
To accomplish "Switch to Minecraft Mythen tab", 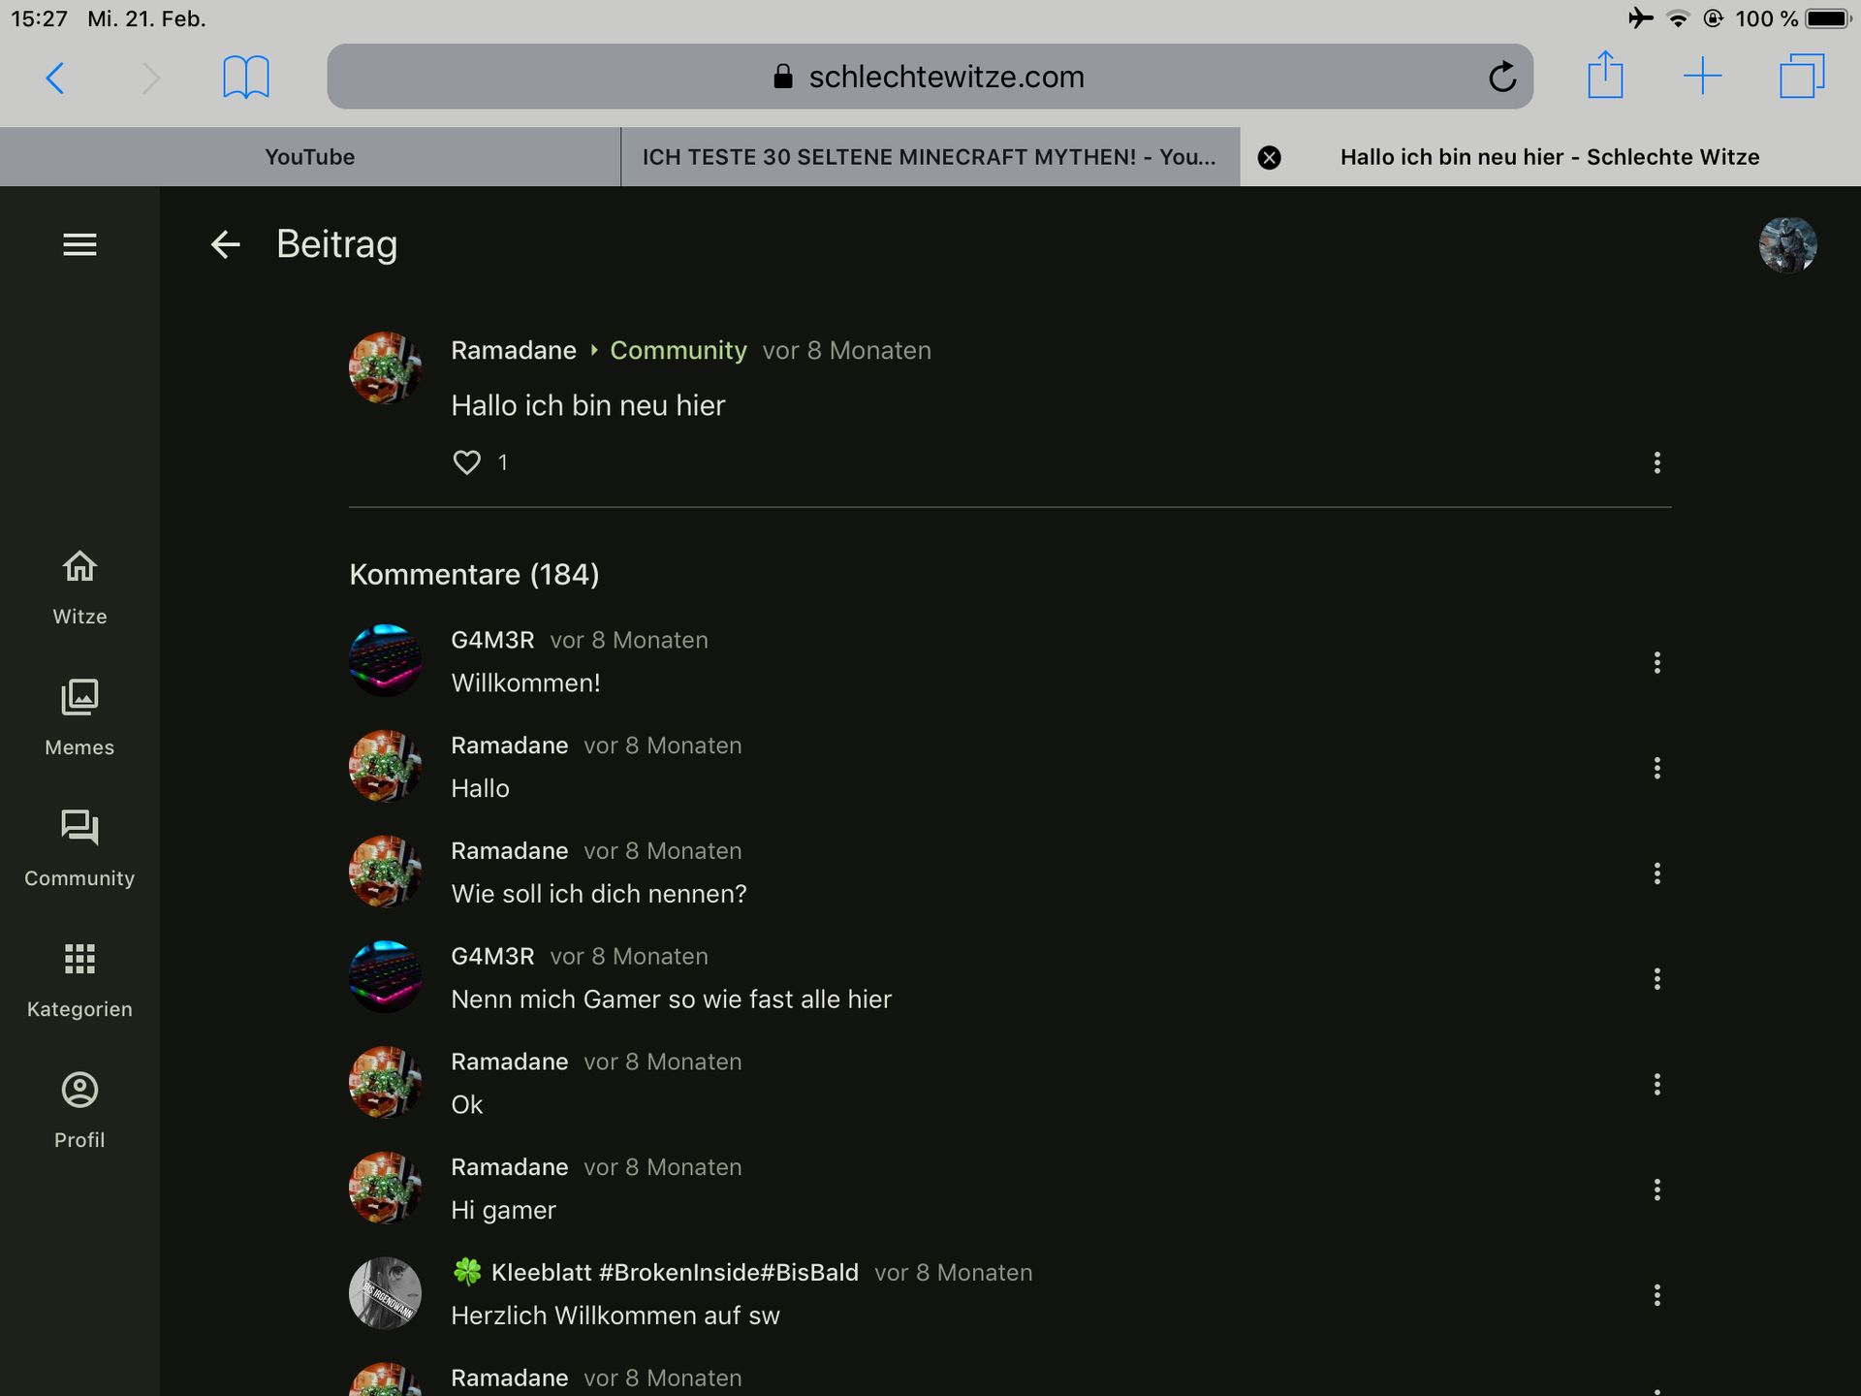I will point(929,157).
